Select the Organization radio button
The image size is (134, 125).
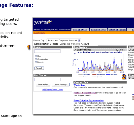[x=36, y=59]
